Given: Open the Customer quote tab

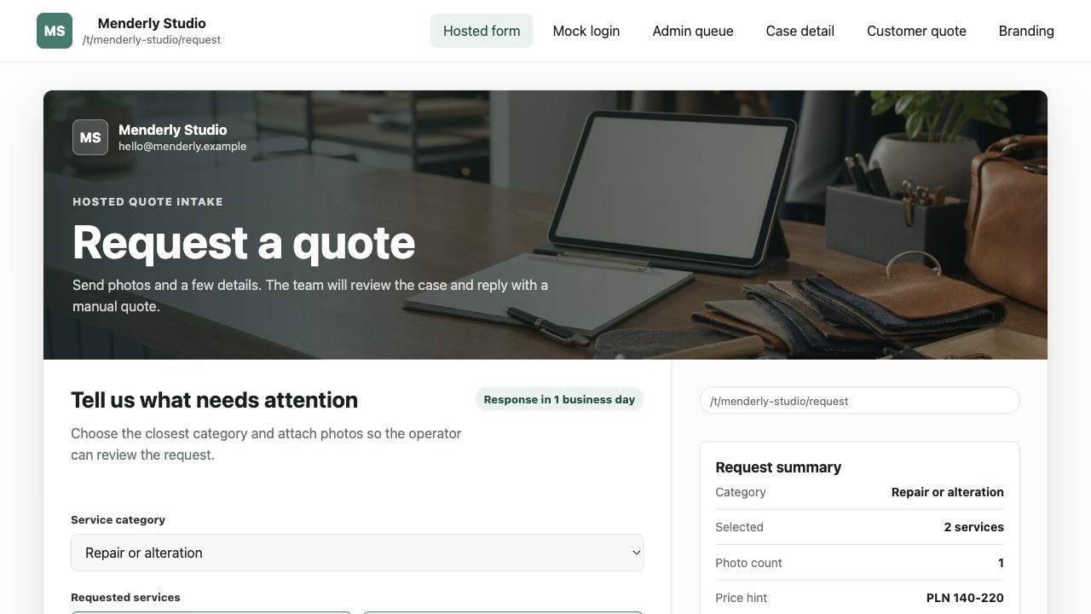Looking at the screenshot, I should tap(916, 31).
